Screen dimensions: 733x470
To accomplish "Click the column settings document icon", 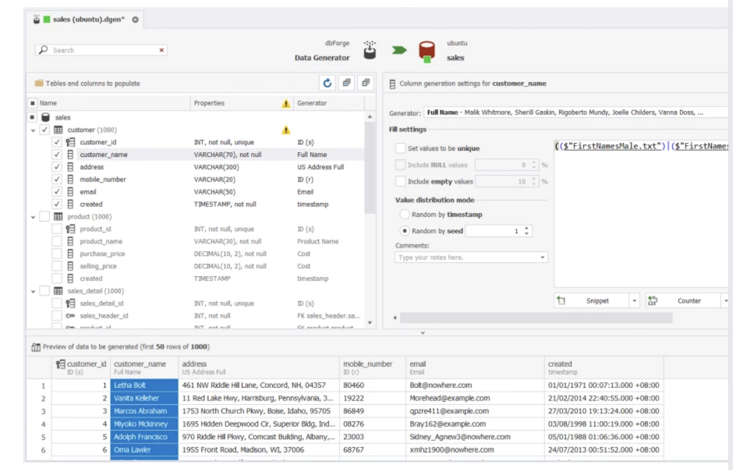I will (x=392, y=84).
